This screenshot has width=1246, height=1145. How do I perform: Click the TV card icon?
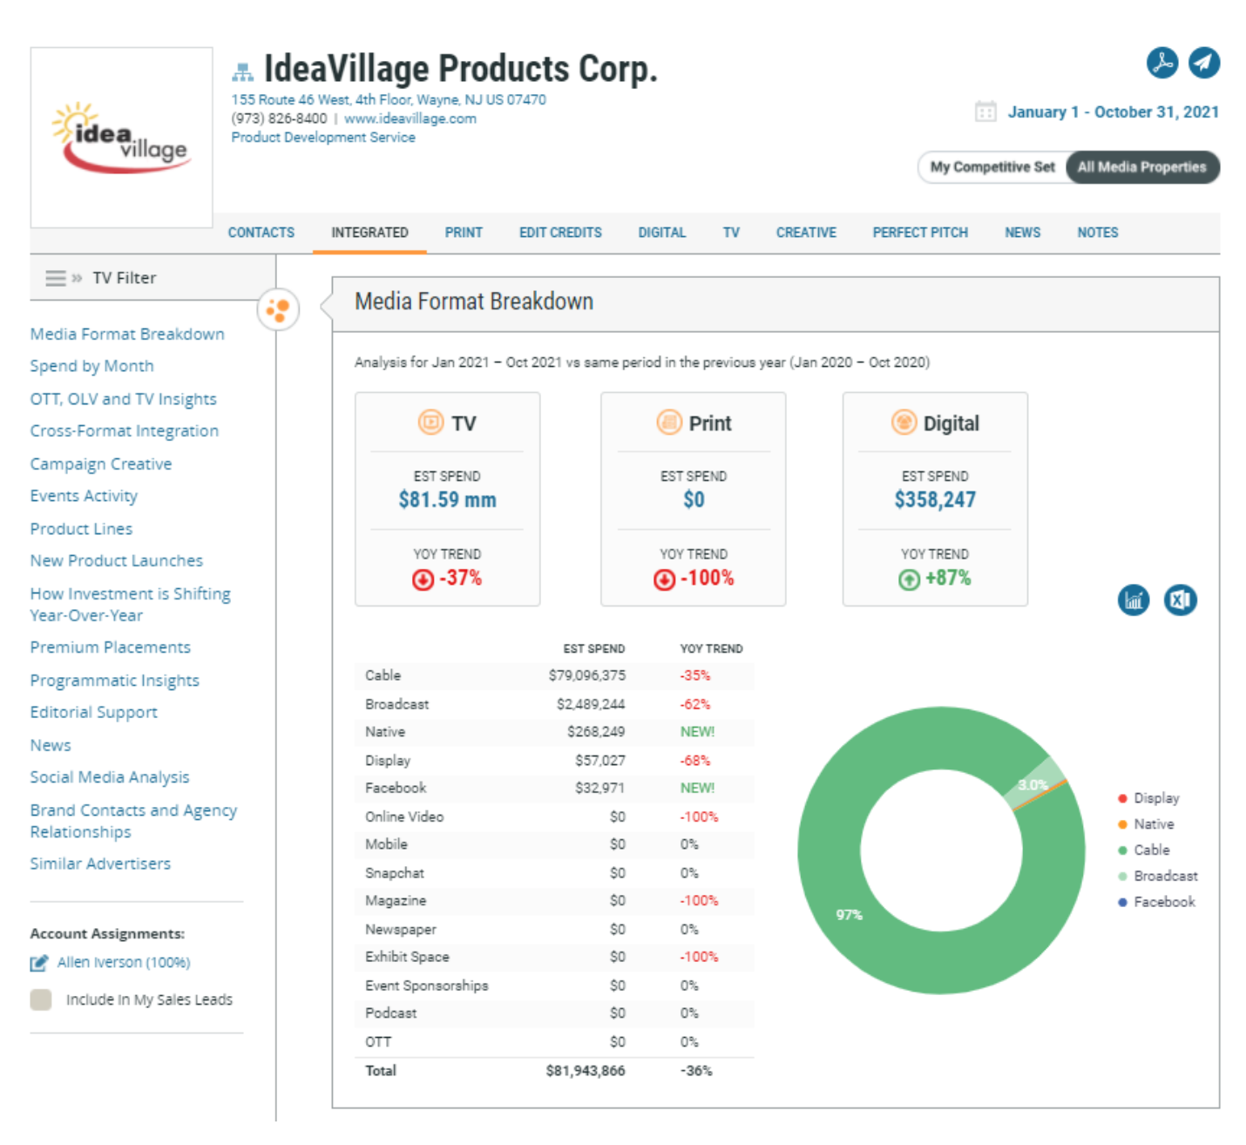click(430, 423)
